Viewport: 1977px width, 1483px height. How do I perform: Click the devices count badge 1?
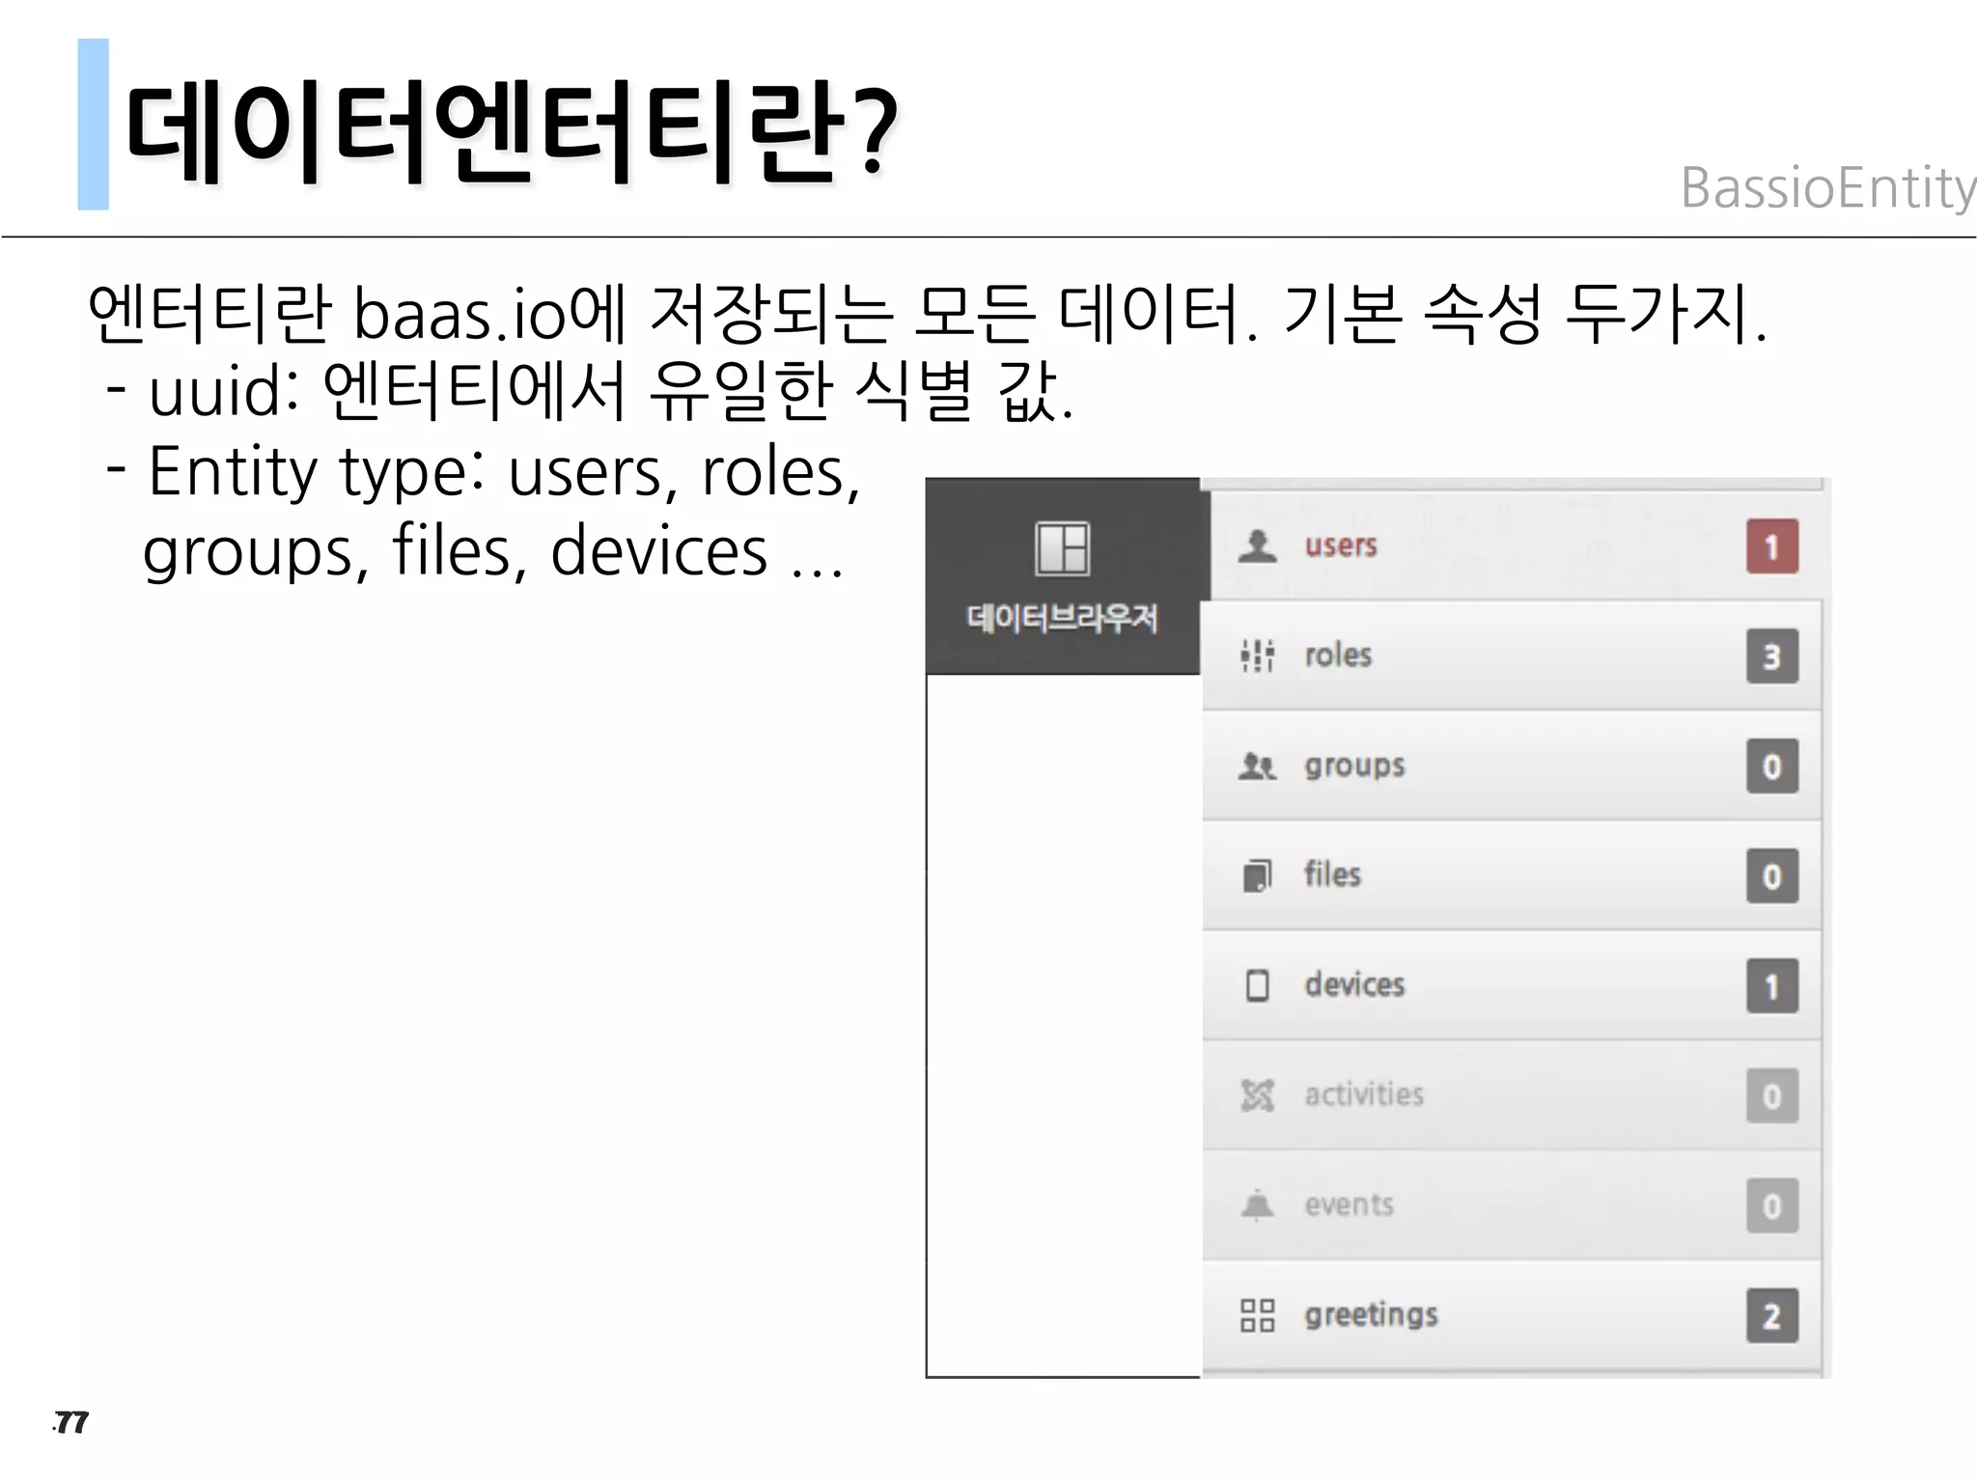[1772, 987]
